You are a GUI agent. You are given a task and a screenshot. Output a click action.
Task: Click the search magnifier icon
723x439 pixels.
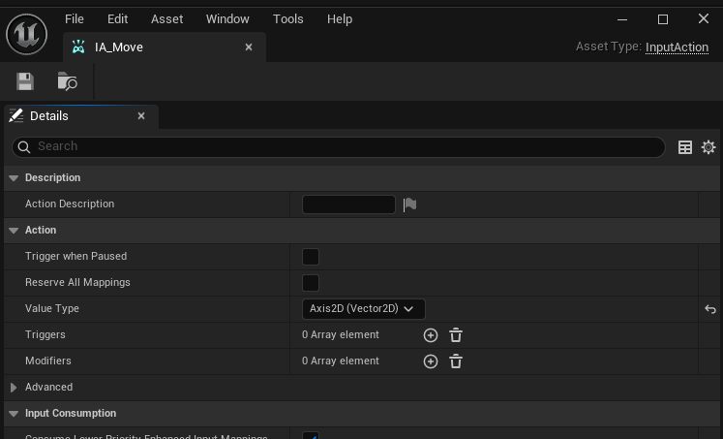pos(24,146)
